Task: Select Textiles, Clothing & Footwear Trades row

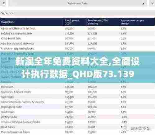Action: (x=77, y=122)
